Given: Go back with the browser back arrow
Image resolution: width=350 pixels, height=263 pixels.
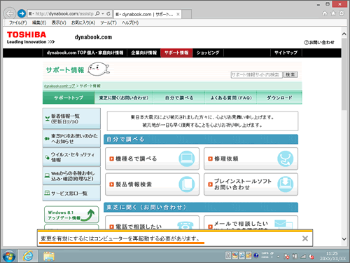Looking at the screenshot, I should tap(10, 13).
